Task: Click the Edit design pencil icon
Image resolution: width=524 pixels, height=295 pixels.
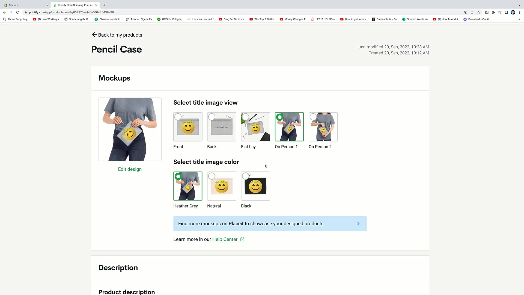Action: [130, 169]
